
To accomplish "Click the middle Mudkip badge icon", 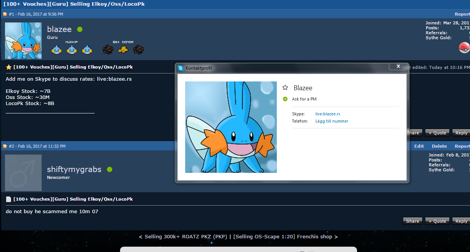I will [72, 49].
